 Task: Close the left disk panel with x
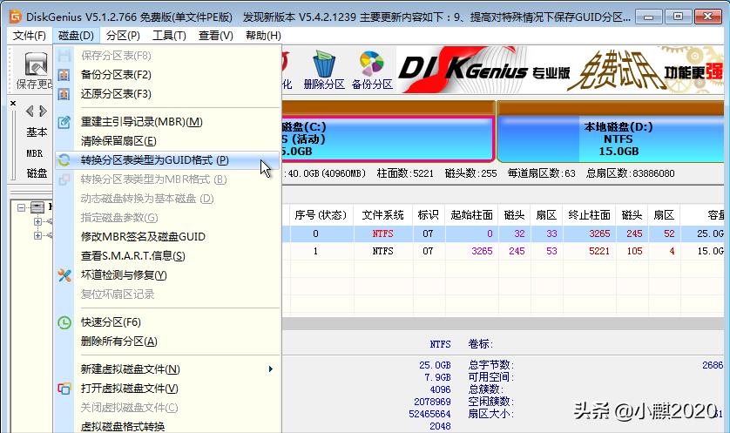pyautogui.click(x=13, y=103)
